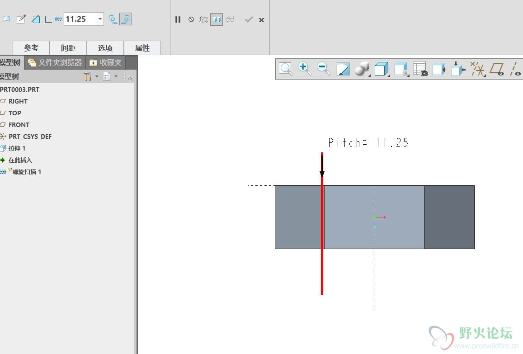The height and width of the screenshot is (354, 523).
Task: Toggle the thin feature icon
Action: (x=49, y=19)
